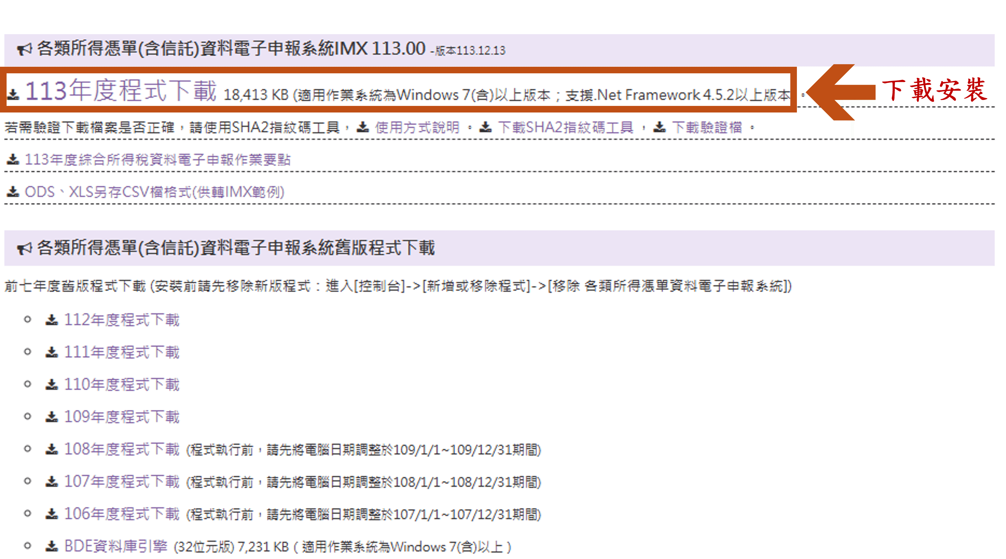Click megaphone icon in IMX 113.00 header
Image resolution: width=1006 pixels, height=559 pixels.
click(24, 50)
